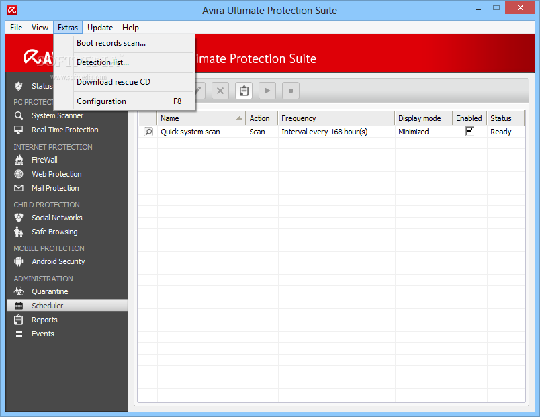Viewport: 540px width, 417px height.
Task: Click the Social Networks icon
Action: click(x=19, y=218)
